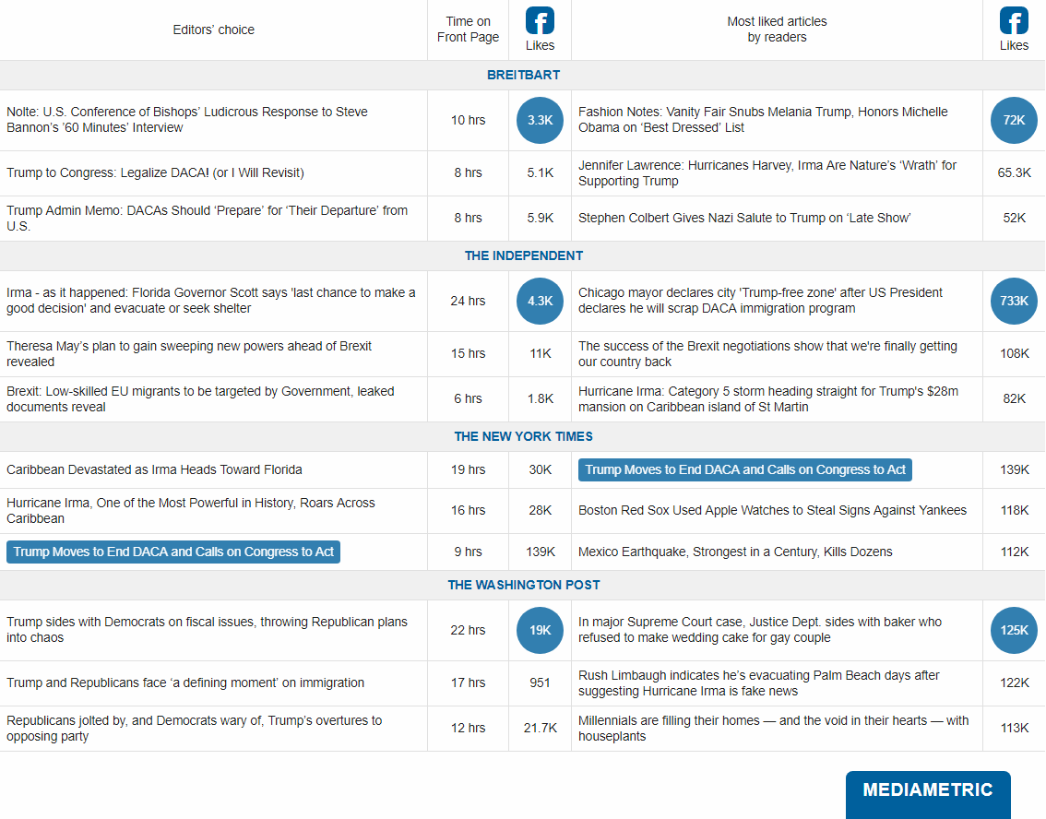Select the BREITBART section header
The height and width of the screenshot is (819, 1046).
tap(523, 75)
